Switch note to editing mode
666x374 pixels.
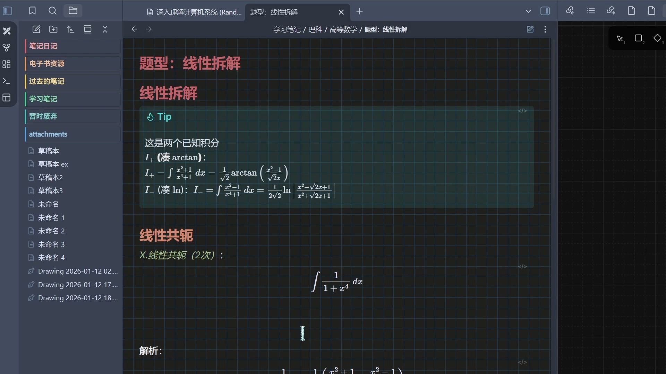530,29
